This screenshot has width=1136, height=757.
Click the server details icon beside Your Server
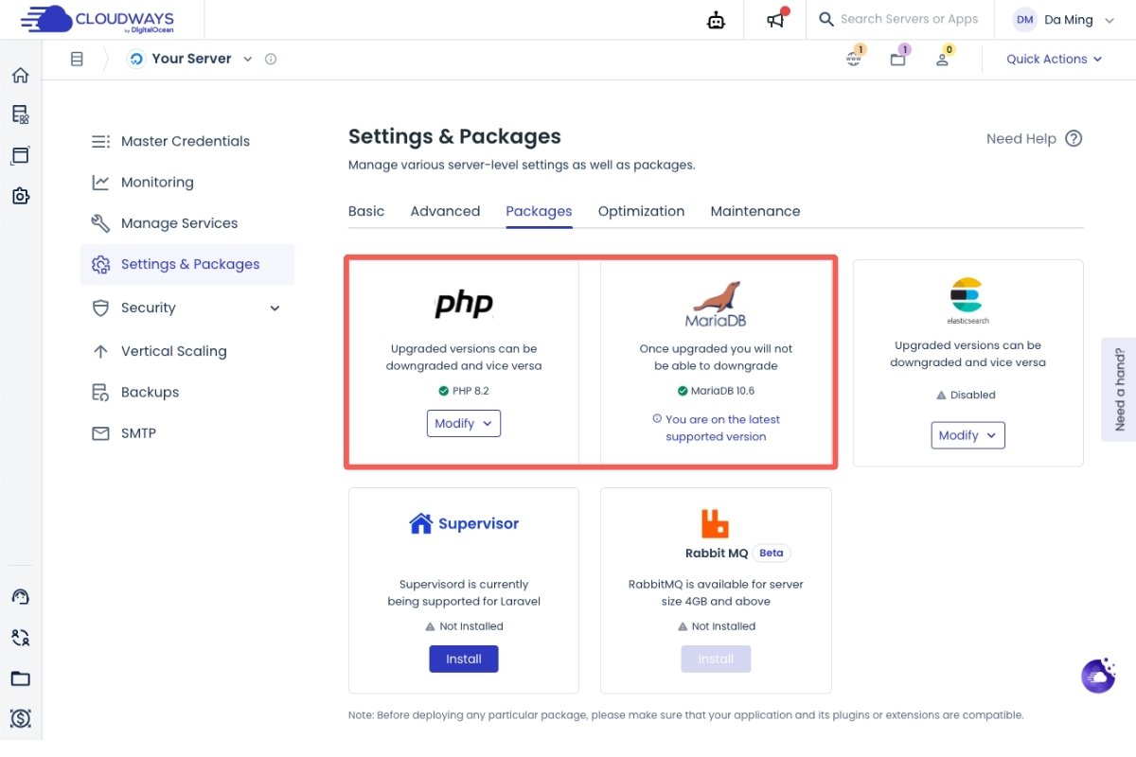tap(271, 59)
